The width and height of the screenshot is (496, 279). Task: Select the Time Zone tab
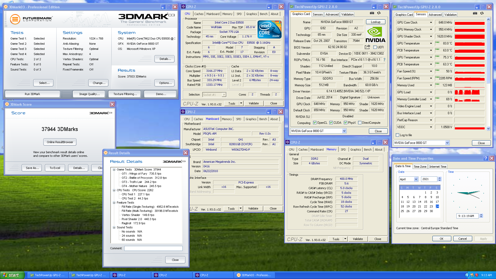pos(420,167)
